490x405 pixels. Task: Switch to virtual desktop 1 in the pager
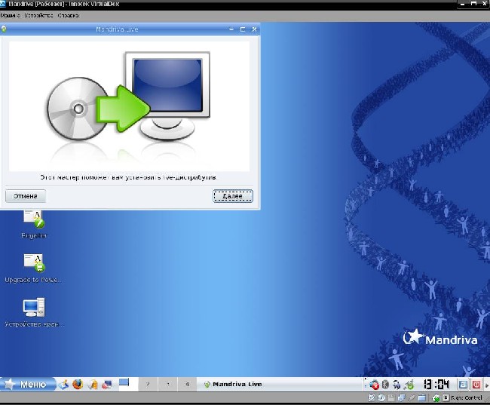pyautogui.click(x=128, y=384)
